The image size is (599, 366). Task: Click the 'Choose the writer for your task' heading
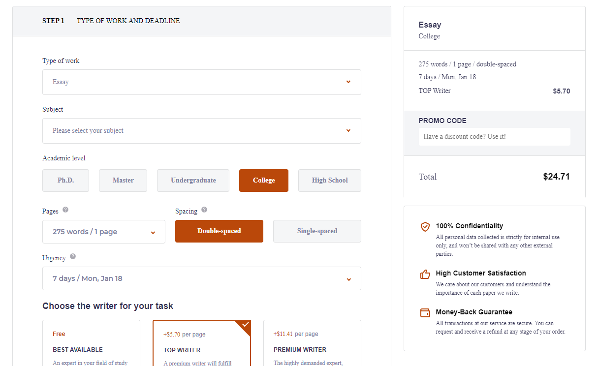108,306
